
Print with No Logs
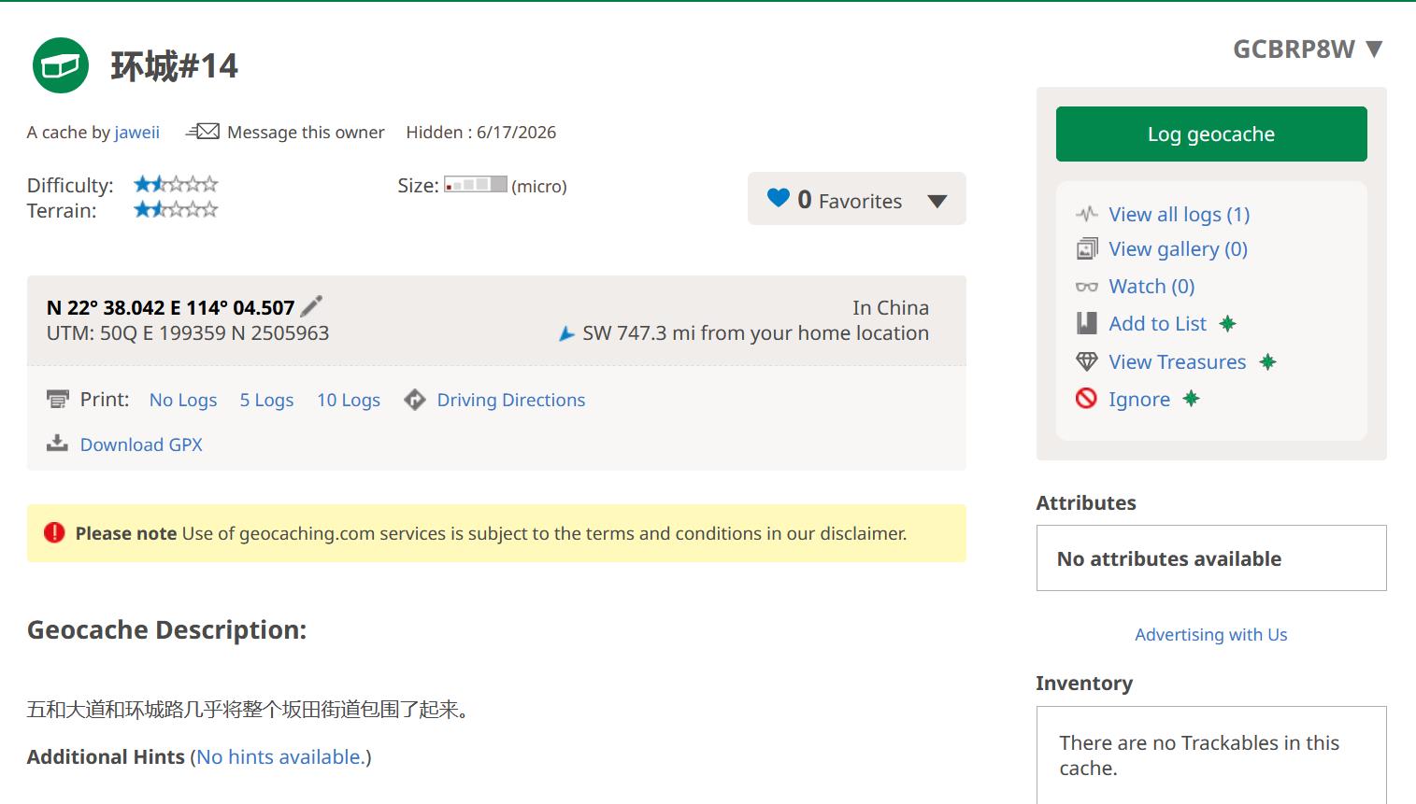(183, 400)
